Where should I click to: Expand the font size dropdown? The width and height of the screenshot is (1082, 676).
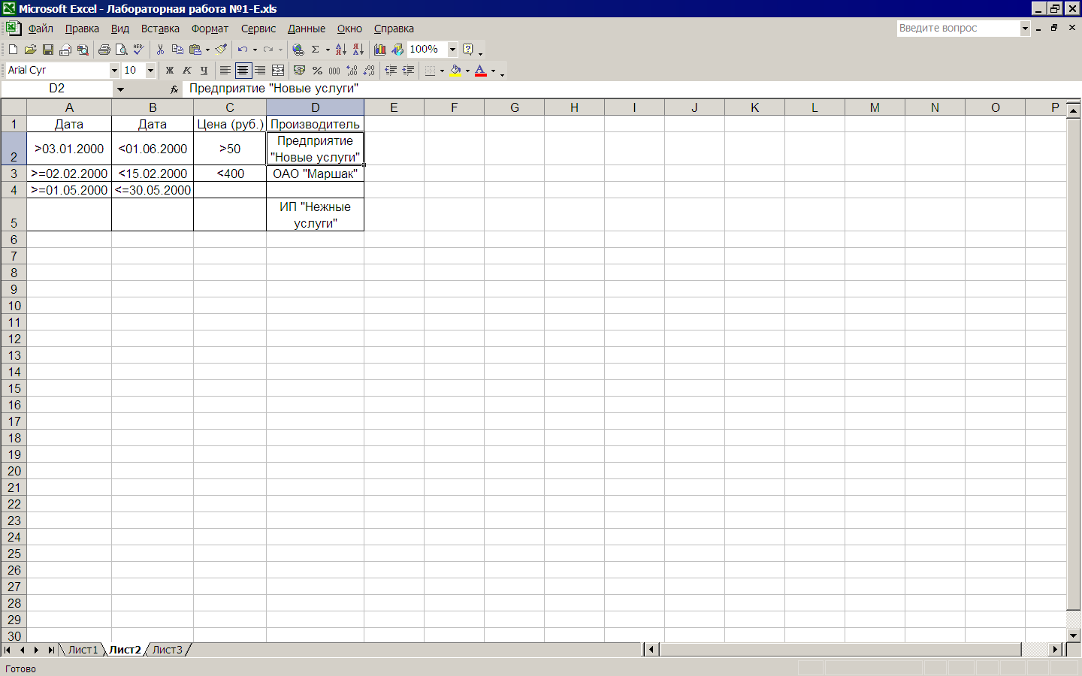tap(150, 71)
